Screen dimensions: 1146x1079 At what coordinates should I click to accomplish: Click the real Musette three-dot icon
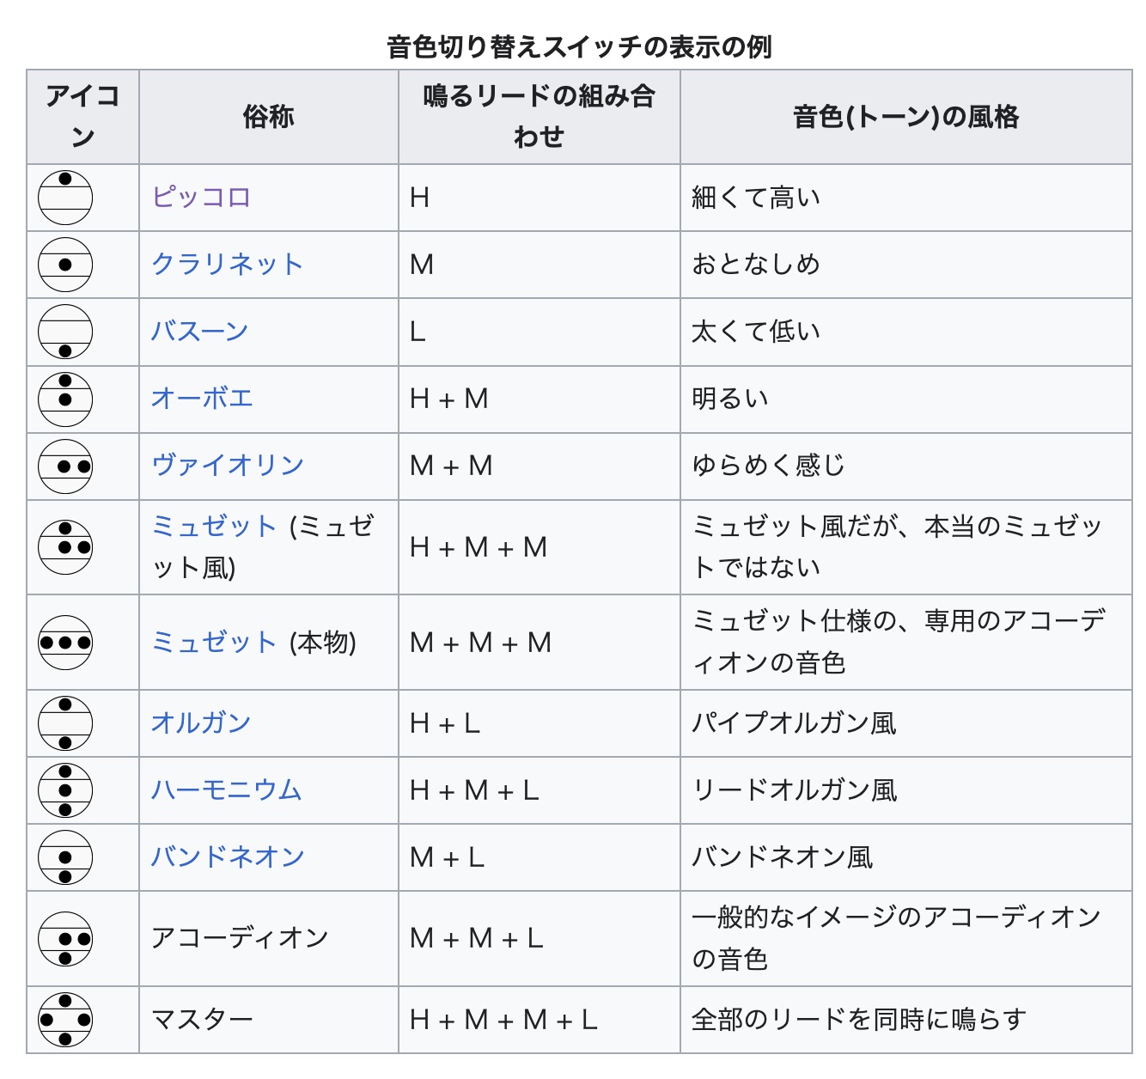[x=65, y=643]
